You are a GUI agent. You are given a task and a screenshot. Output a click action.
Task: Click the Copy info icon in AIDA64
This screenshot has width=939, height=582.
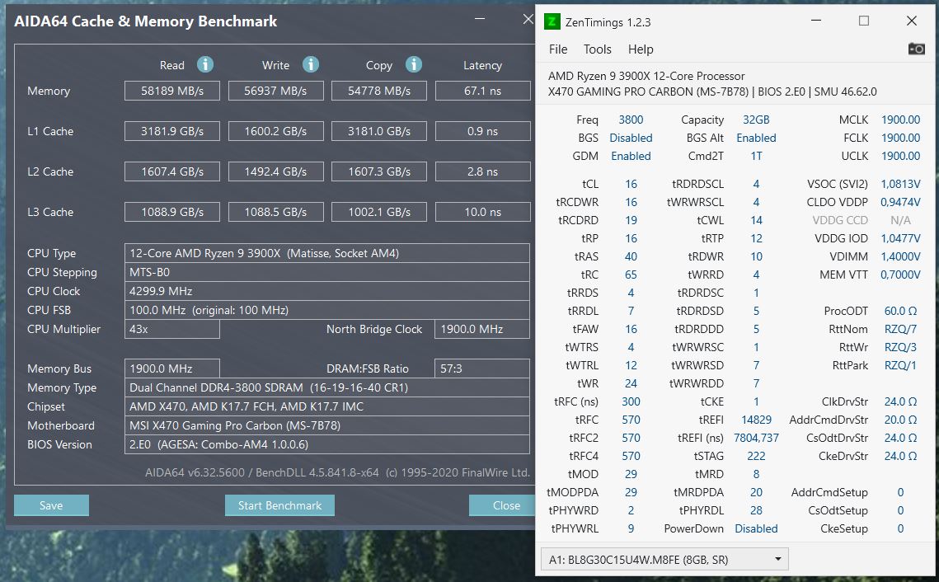413,64
